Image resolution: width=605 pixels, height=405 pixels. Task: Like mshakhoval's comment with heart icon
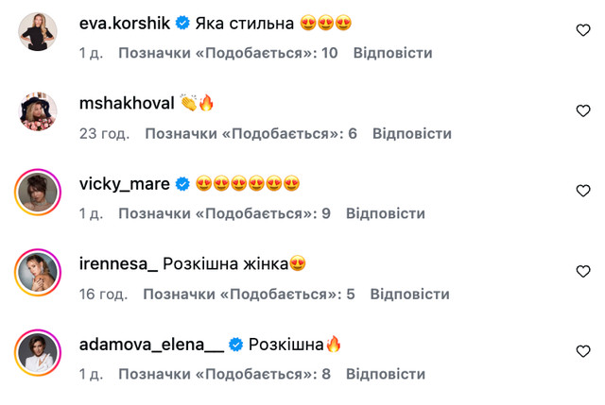[x=583, y=111]
